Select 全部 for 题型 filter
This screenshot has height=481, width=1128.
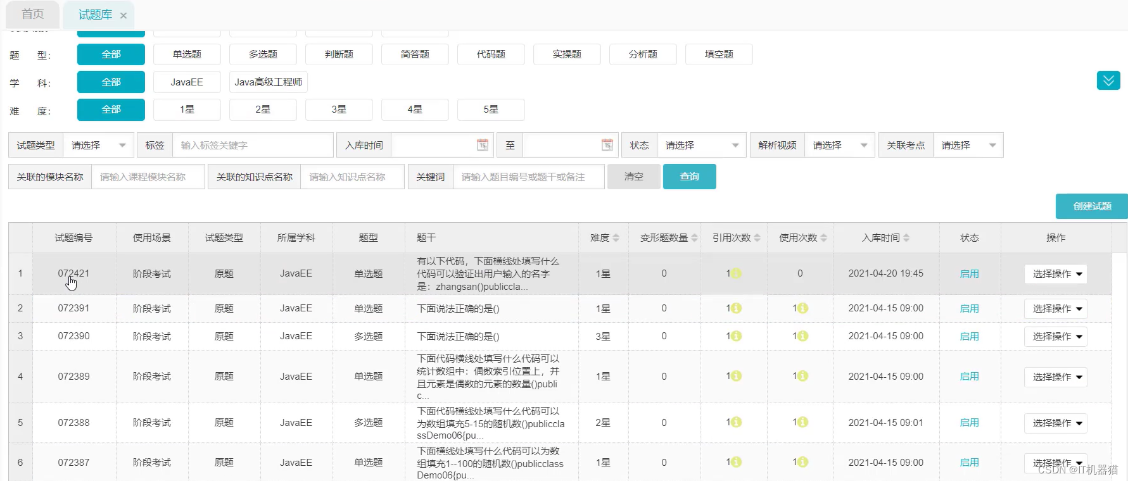click(x=111, y=54)
